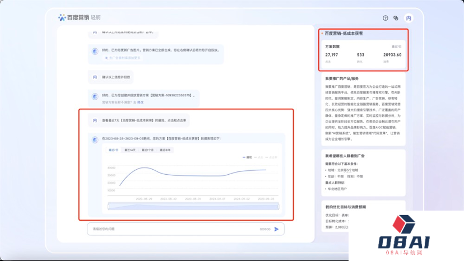Click user avatar beside 查看最近7天 message
Viewport: 464px width, 261px height.
pyautogui.click(x=95, y=120)
